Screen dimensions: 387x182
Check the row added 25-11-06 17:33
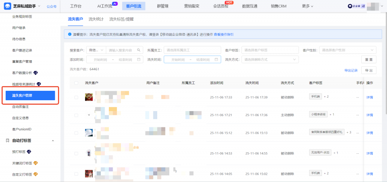point(76,97)
